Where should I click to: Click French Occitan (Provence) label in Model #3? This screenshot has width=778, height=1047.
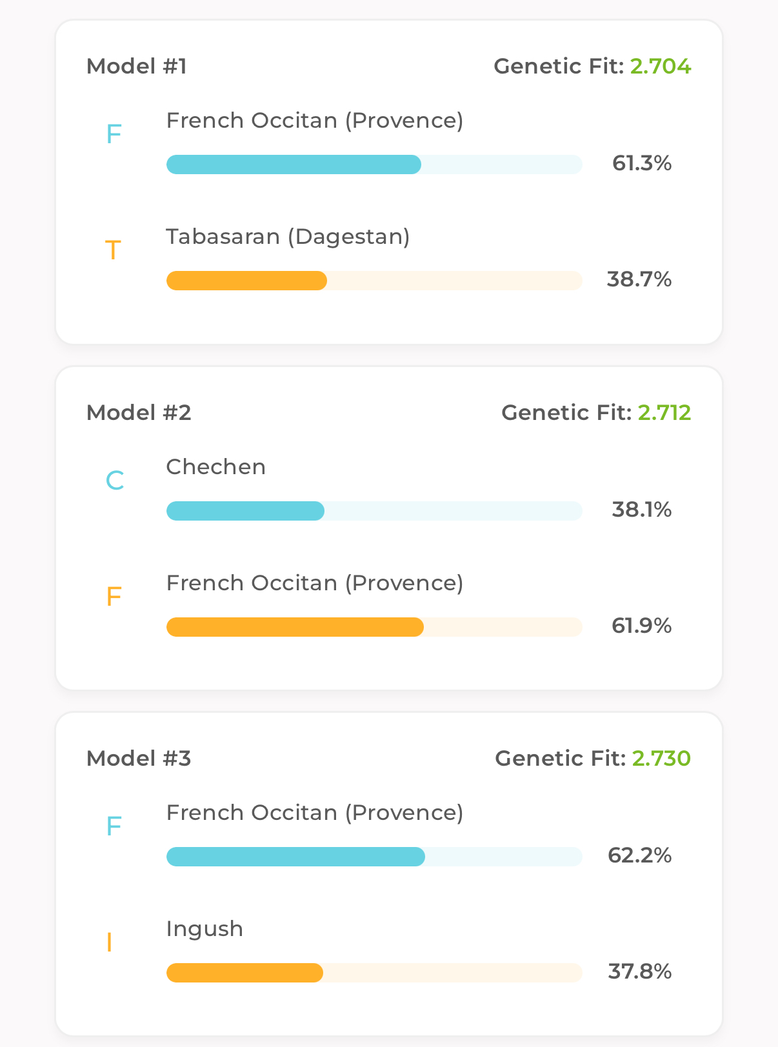click(x=315, y=813)
